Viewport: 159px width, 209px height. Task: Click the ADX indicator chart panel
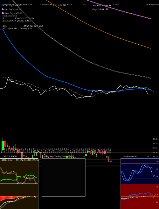pyautogui.click(x=19, y=171)
